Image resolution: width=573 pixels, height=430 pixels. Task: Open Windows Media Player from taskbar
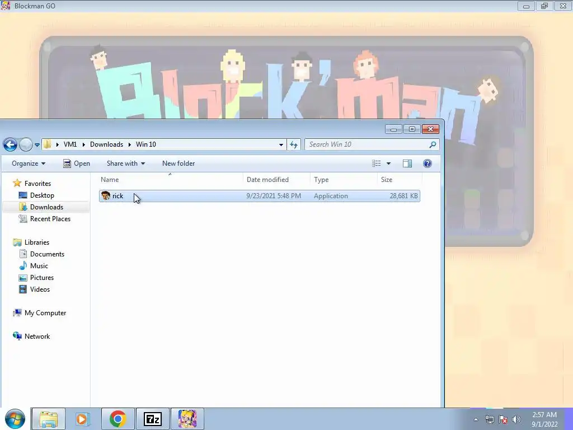[x=83, y=419]
